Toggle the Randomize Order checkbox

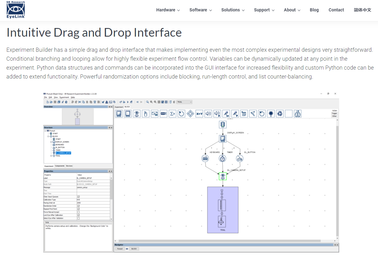[x=78, y=206]
